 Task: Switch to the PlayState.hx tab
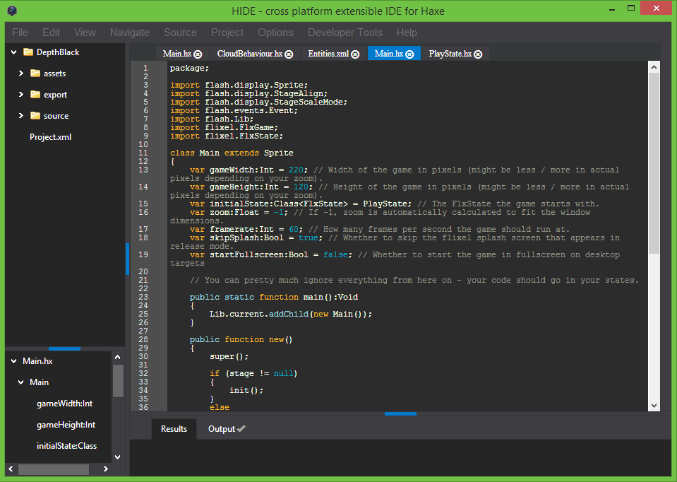[450, 54]
